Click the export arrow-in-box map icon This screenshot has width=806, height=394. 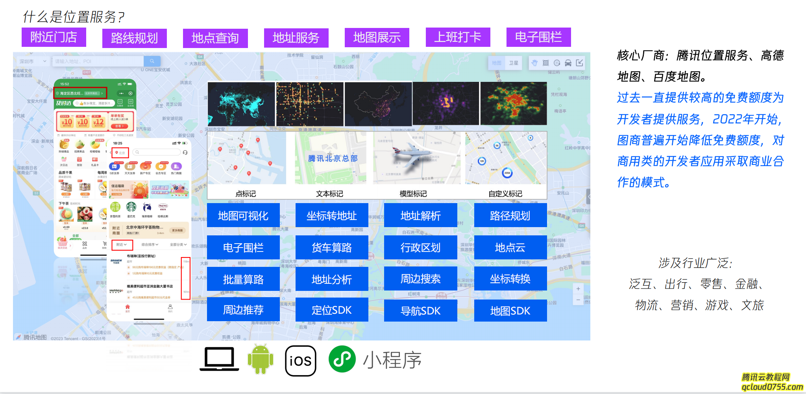pos(579,63)
